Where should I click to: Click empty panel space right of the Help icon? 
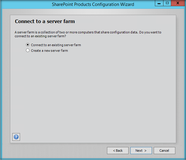click(93, 137)
